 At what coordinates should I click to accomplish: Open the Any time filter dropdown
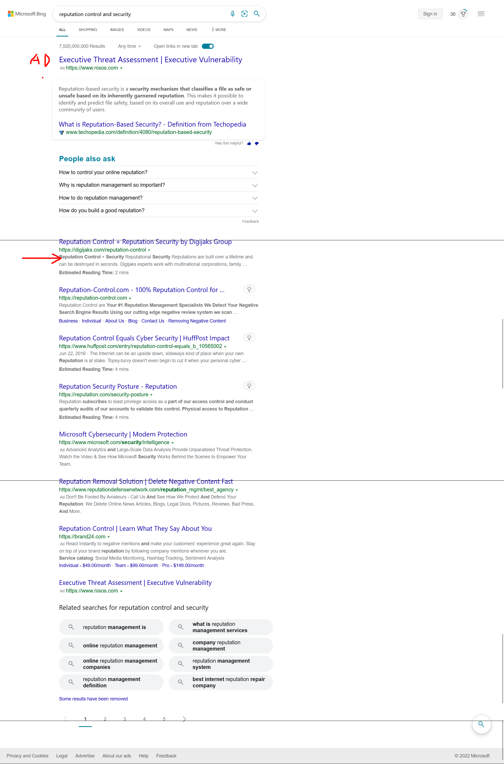tap(129, 46)
